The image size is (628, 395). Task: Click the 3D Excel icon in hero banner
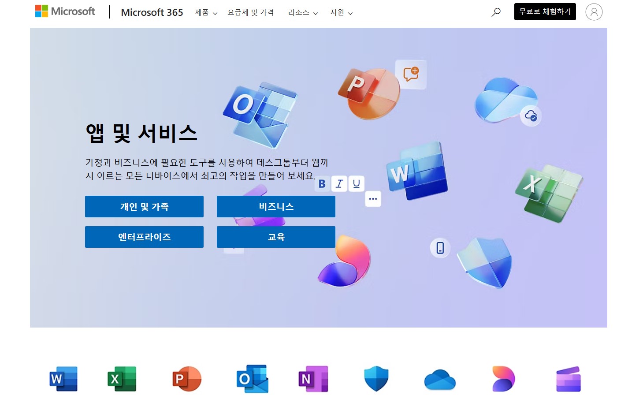[x=549, y=193]
